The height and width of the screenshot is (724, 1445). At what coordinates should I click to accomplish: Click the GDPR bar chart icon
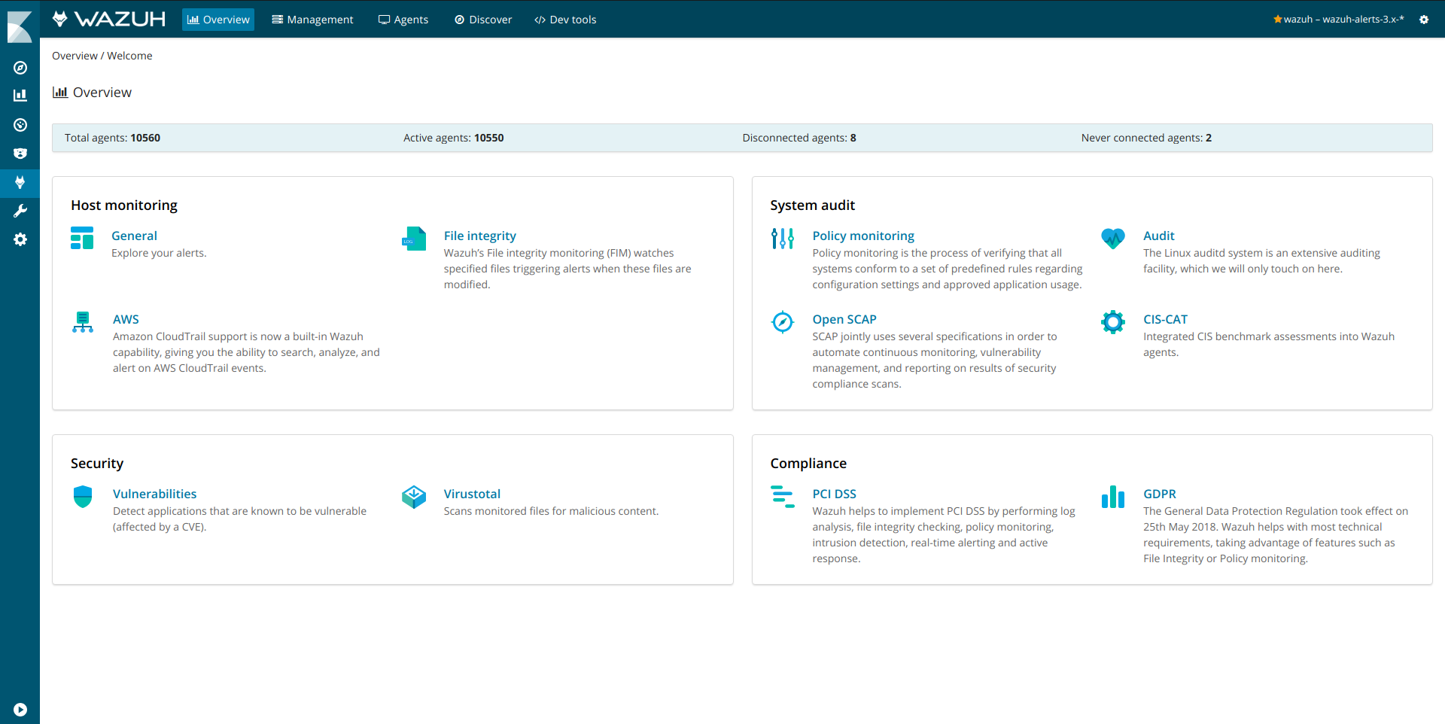point(1113,497)
